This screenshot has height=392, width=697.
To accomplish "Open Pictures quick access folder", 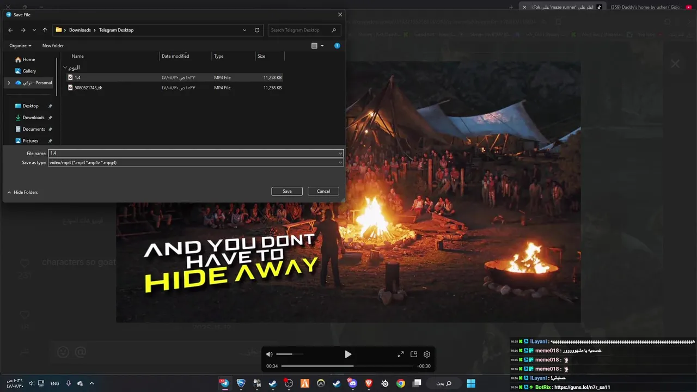I will point(30,140).
